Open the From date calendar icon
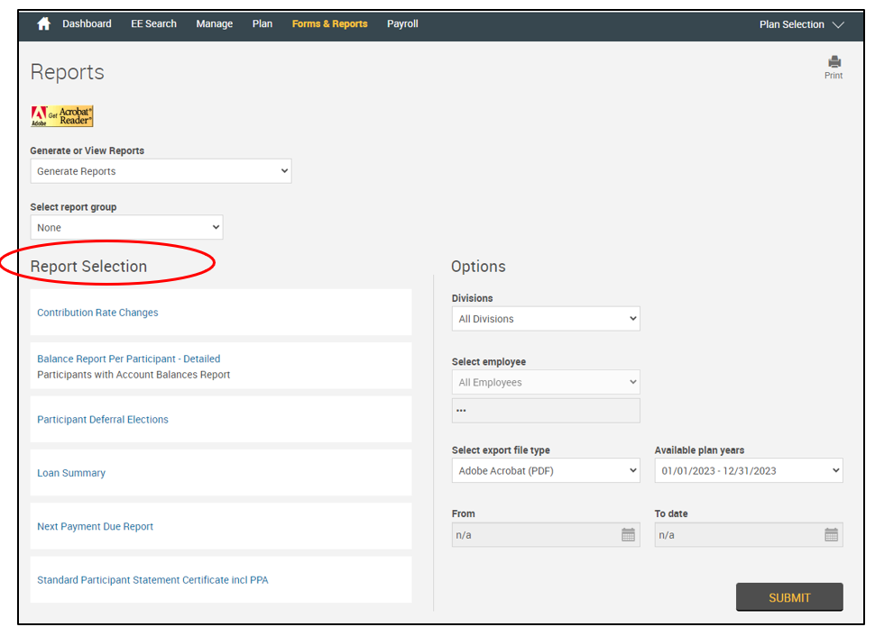The width and height of the screenshot is (875, 636). pos(628,535)
